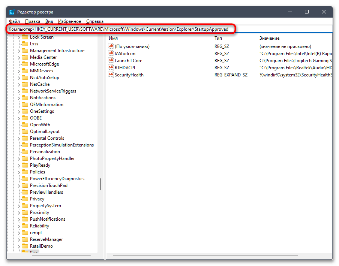Click the OEMInformation folder icon
The width and height of the screenshot is (339, 266).
25,104
